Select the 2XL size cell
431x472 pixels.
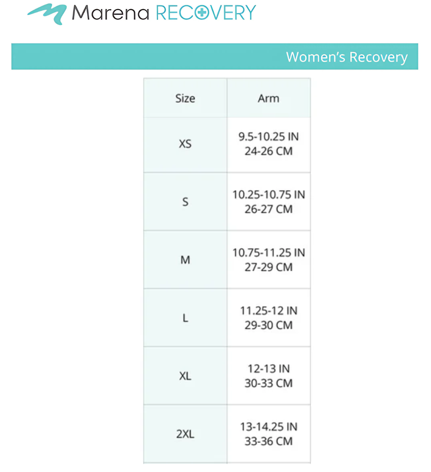pyautogui.click(x=185, y=434)
